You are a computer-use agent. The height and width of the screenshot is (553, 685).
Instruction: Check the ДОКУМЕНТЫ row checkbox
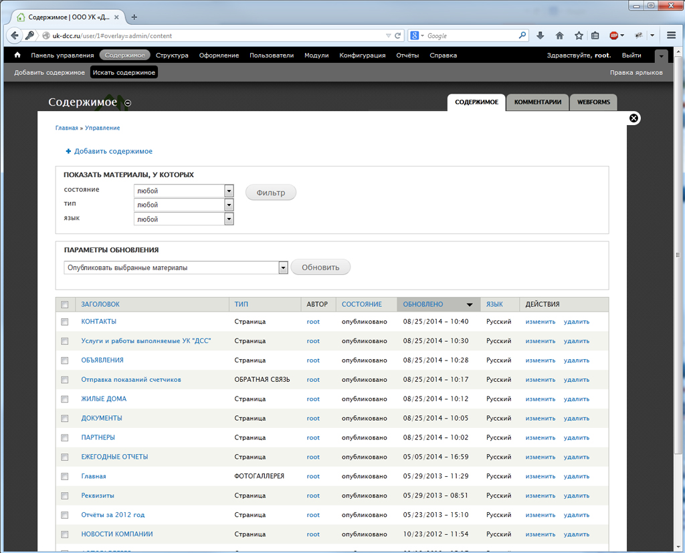coord(65,419)
